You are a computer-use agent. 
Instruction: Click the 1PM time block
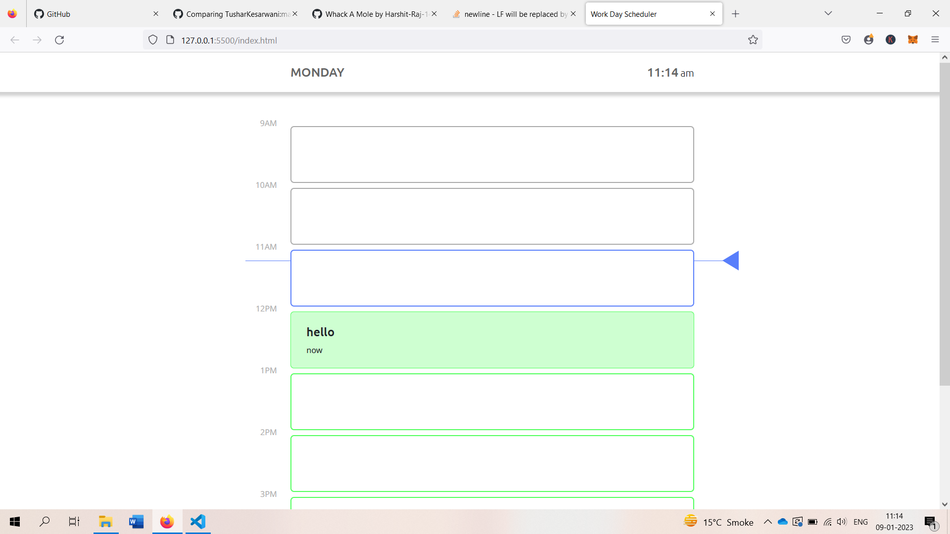point(492,401)
